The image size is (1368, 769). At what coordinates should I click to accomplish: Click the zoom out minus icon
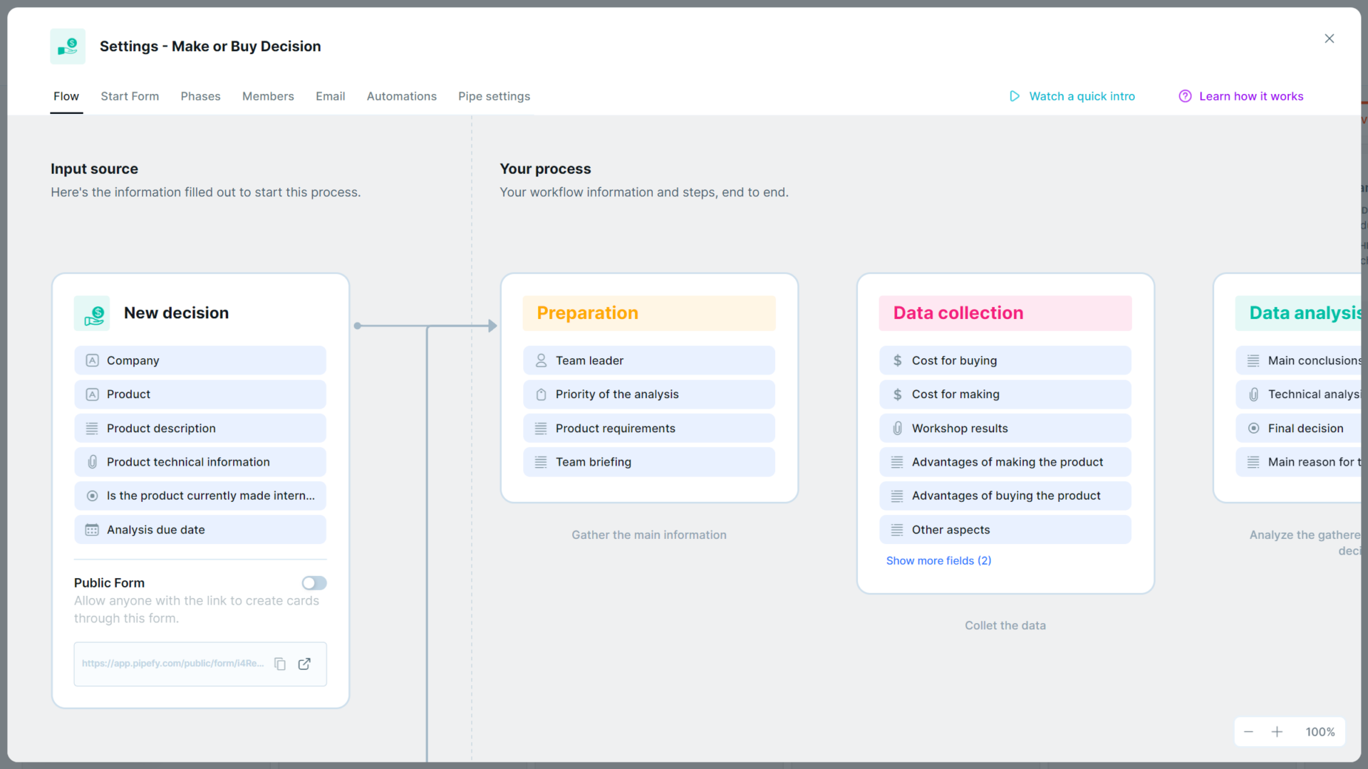point(1248,731)
